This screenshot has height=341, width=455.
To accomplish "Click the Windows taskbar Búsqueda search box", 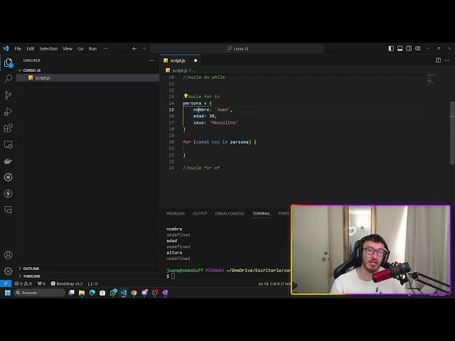I will [x=40, y=293].
